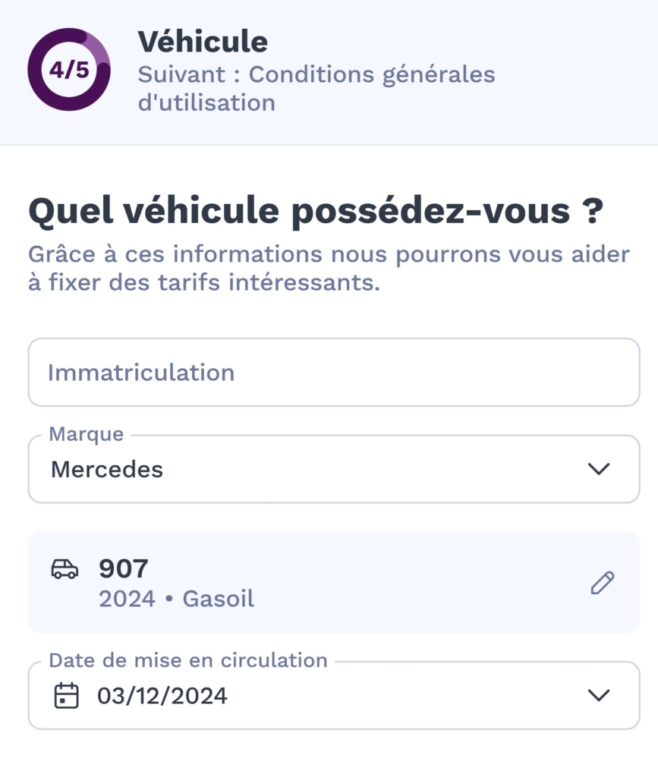Tap the tarifs intéressants description paragraph
Viewport: 658px width, 777px height.
tap(329, 269)
